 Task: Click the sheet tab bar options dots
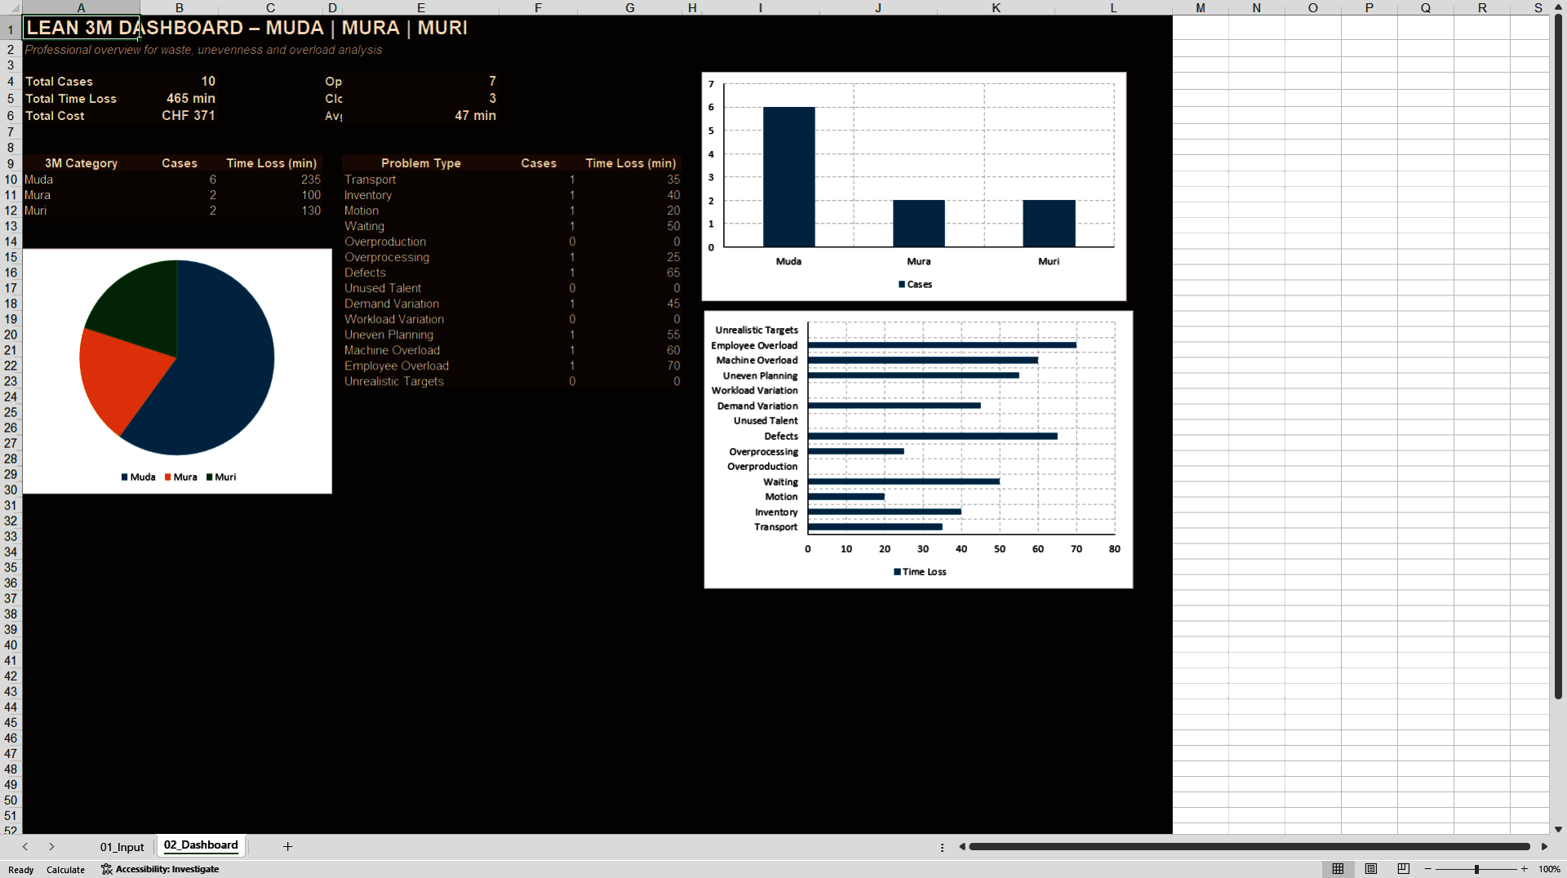[942, 847]
